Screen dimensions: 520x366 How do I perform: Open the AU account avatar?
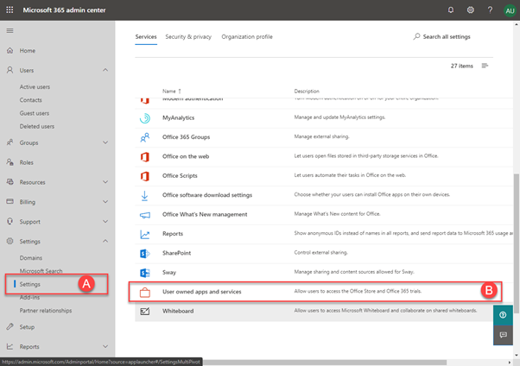click(x=510, y=10)
